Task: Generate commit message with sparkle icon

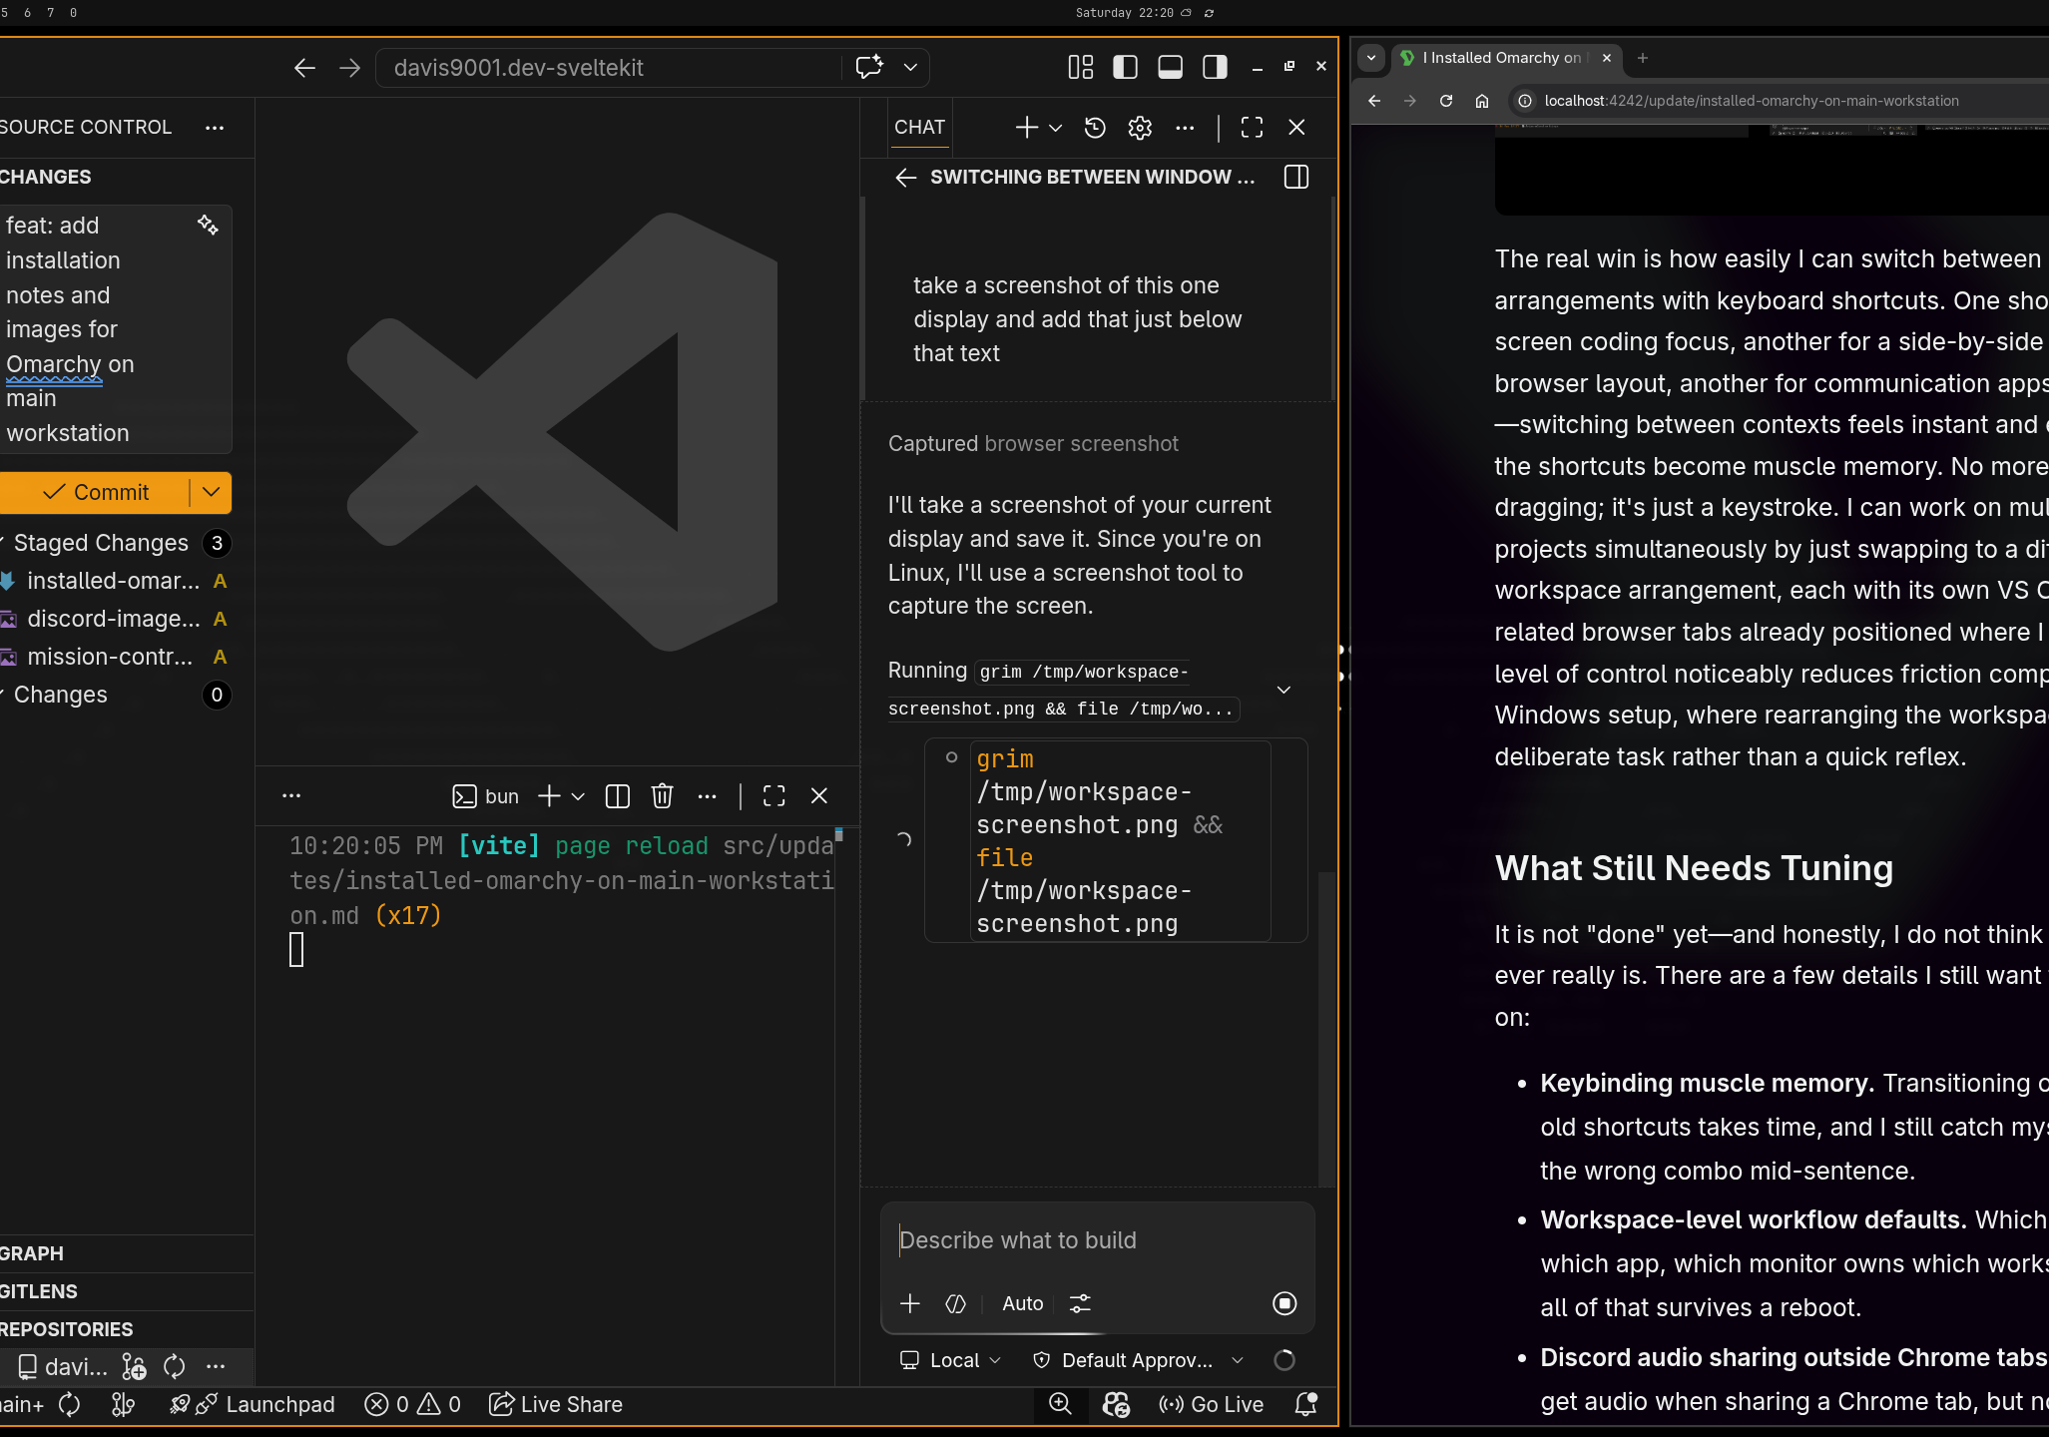Action: pos(208,225)
